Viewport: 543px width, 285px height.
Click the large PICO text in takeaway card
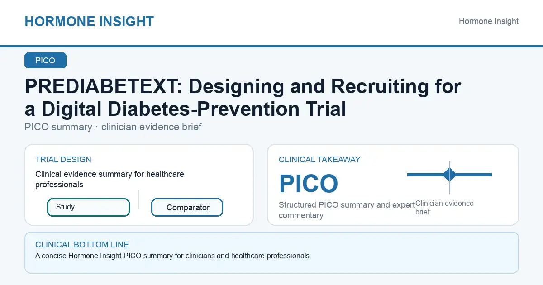(309, 184)
